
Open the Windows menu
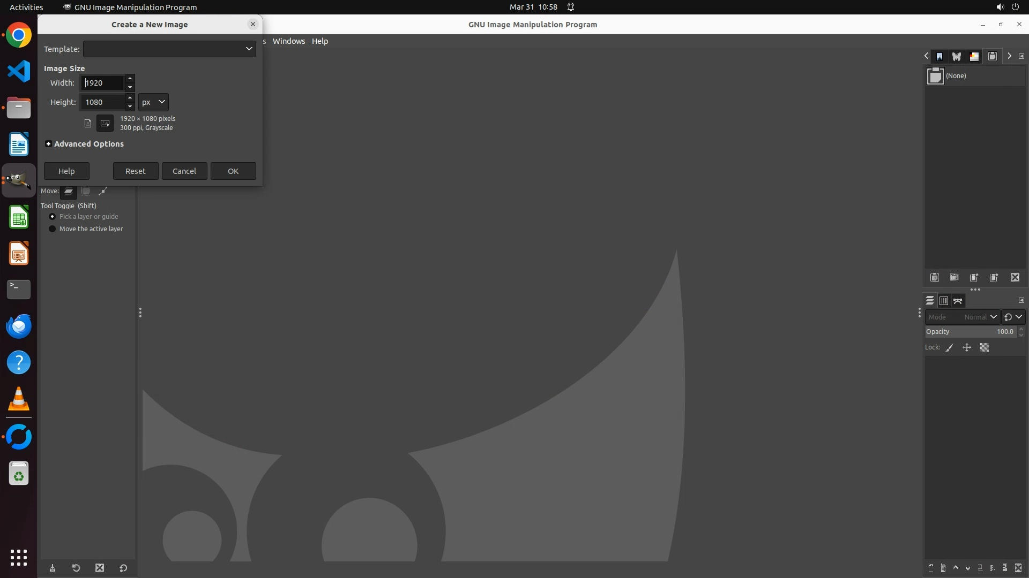click(x=288, y=41)
